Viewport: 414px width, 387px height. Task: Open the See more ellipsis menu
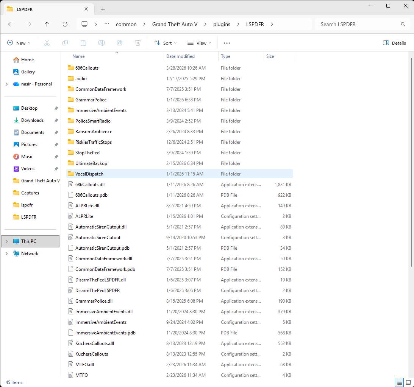click(x=227, y=43)
